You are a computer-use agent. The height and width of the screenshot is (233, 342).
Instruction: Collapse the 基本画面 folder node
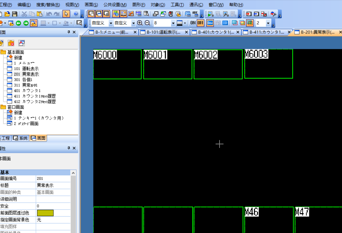(3, 52)
